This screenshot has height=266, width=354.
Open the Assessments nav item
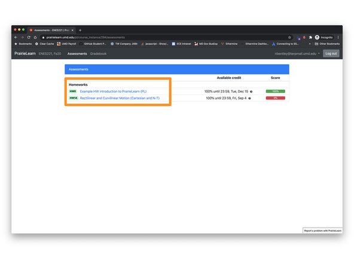coord(77,54)
